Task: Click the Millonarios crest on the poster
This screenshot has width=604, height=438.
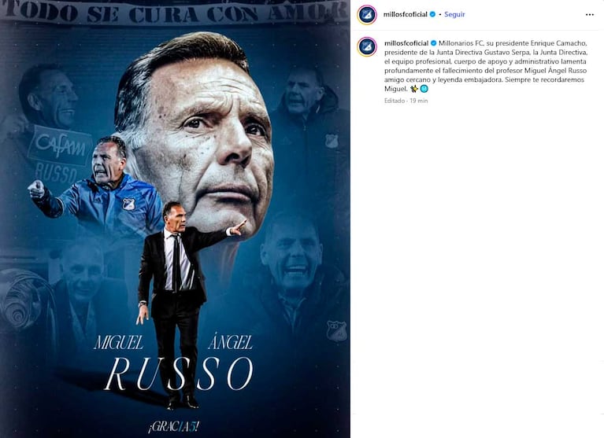Action: coord(336,330)
